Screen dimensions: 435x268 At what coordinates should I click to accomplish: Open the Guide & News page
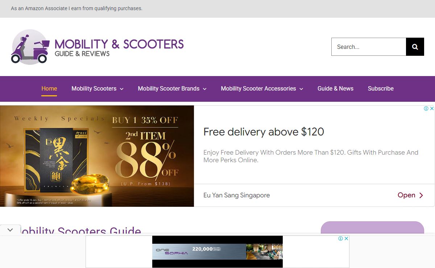coord(335,88)
